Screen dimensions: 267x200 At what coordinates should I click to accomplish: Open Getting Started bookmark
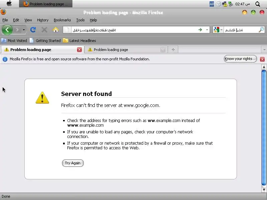[45, 41]
